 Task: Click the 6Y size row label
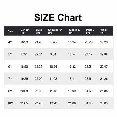10,67
